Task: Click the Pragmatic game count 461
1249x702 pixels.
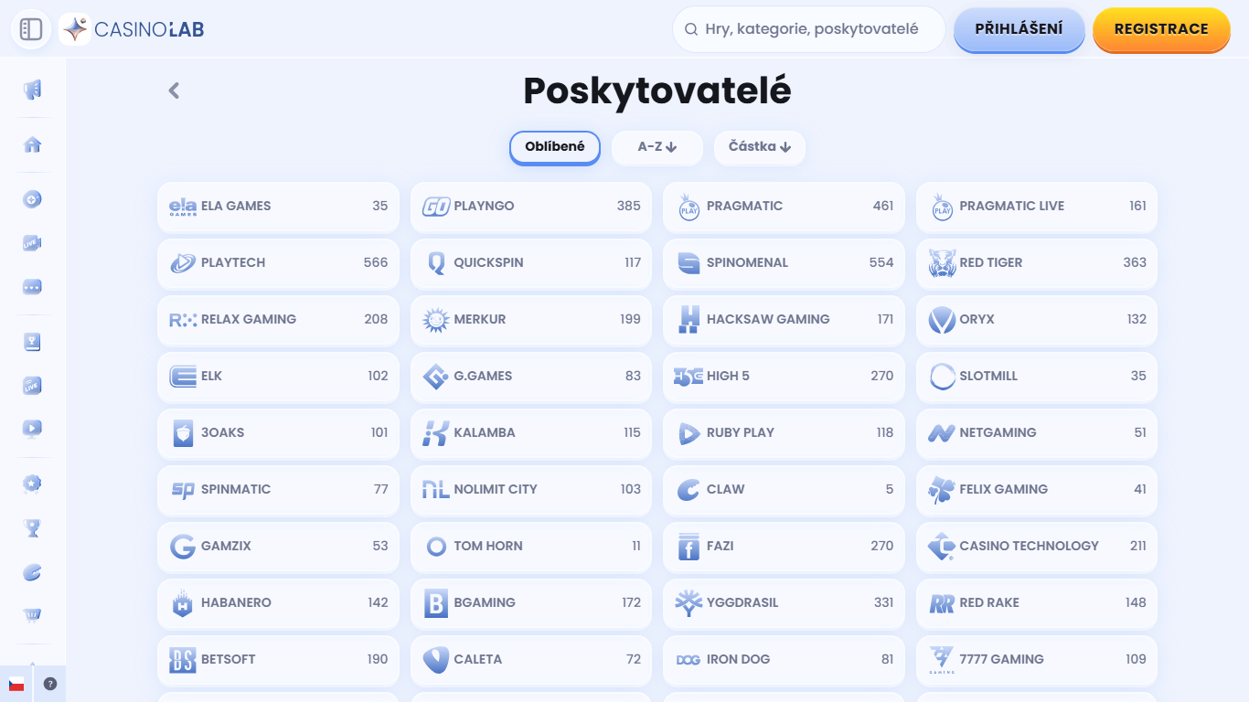Action: tap(883, 206)
